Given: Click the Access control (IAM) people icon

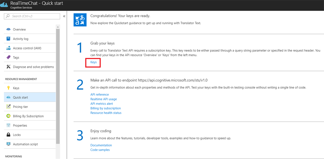Looking at the screenshot, I should coord(9,48).
